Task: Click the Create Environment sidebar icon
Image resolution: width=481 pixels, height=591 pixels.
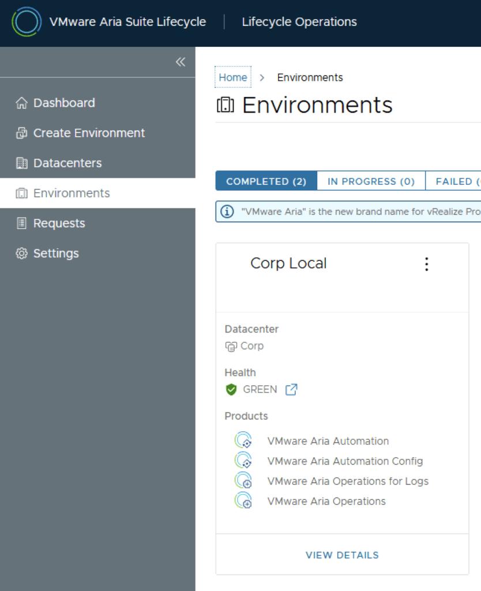Action: coord(21,133)
